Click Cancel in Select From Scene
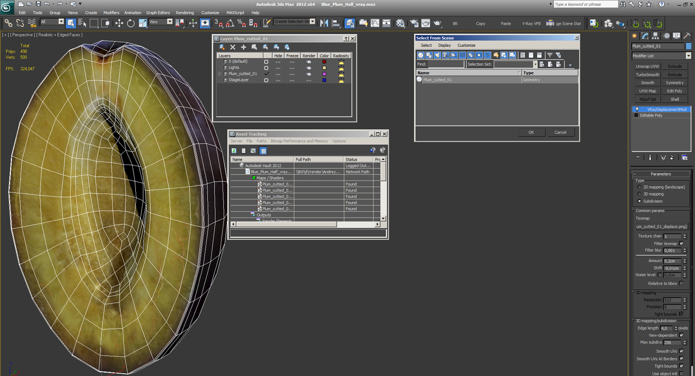The width and height of the screenshot is (695, 376). (560, 132)
